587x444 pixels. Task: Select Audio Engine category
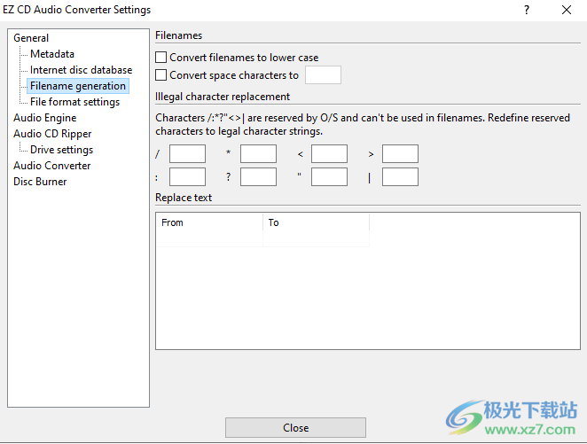coord(45,118)
